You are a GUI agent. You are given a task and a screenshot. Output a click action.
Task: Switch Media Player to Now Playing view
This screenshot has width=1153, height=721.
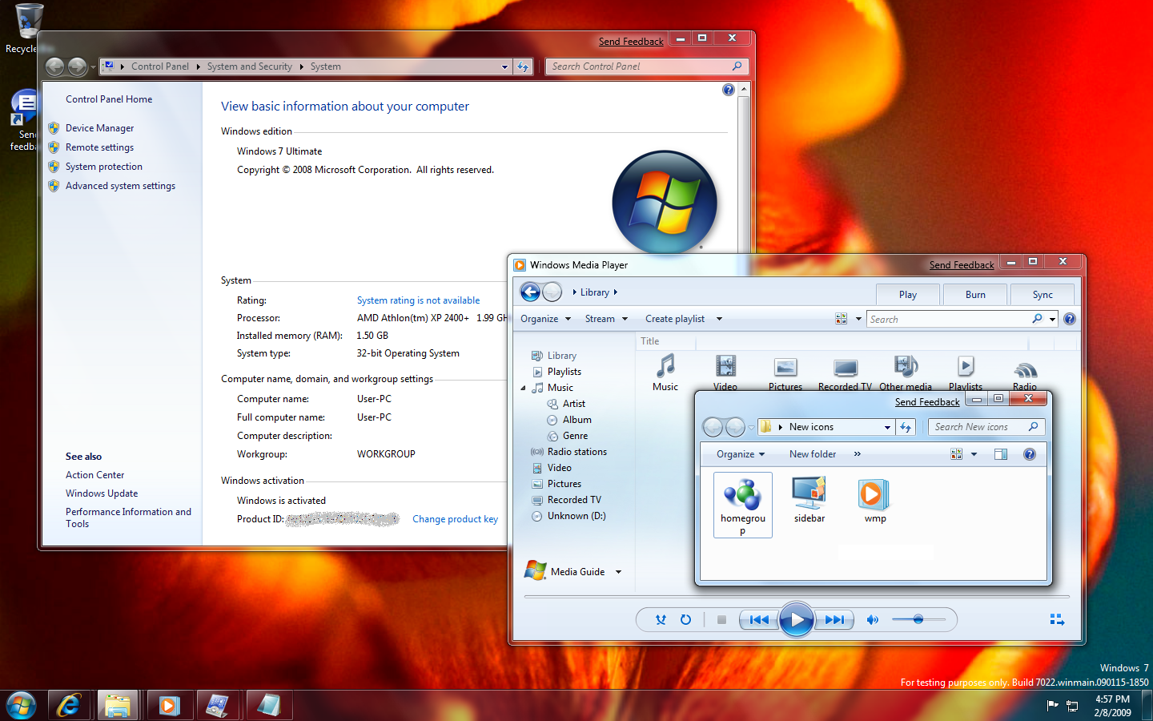pos(1057,619)
